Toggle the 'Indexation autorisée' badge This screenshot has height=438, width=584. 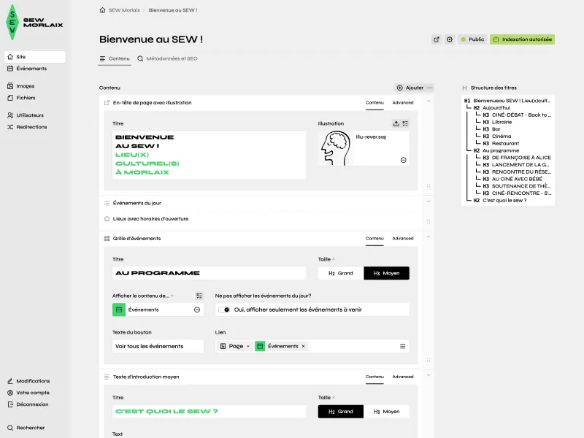pyautogui.click(x=523, y=39)
